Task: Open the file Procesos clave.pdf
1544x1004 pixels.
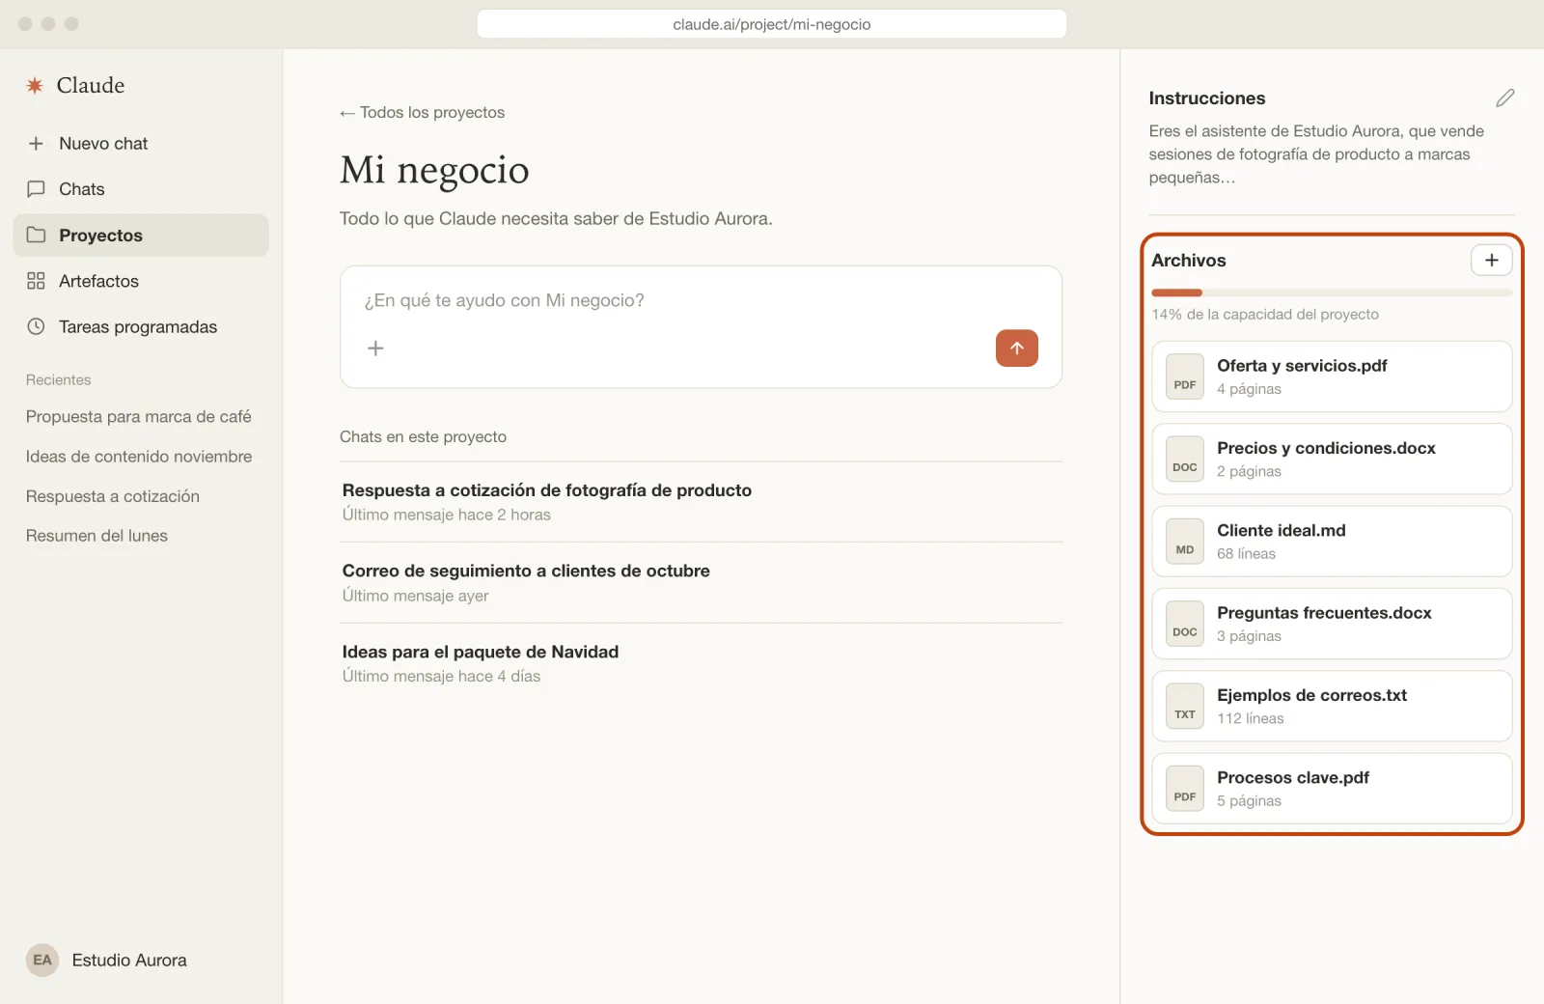Action: point(1332,789)
